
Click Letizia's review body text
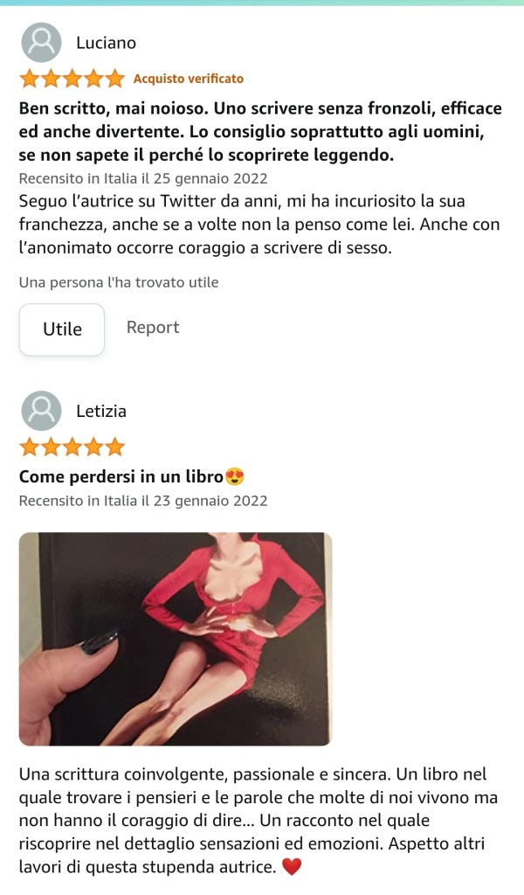click(259, 821)
